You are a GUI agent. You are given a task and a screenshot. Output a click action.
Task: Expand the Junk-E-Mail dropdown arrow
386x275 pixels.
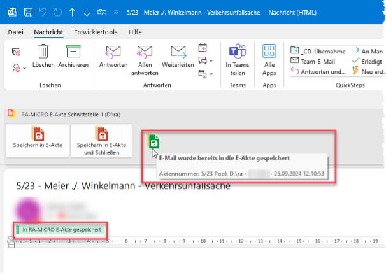click(24, 67)
